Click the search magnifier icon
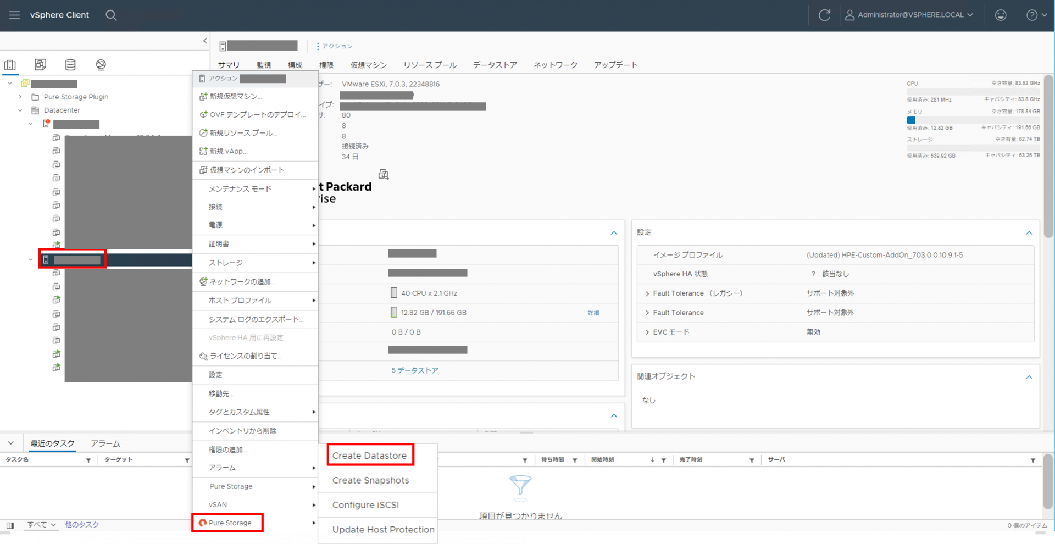This screenshot has height=544, width=1055. click(x=111, y=15)
